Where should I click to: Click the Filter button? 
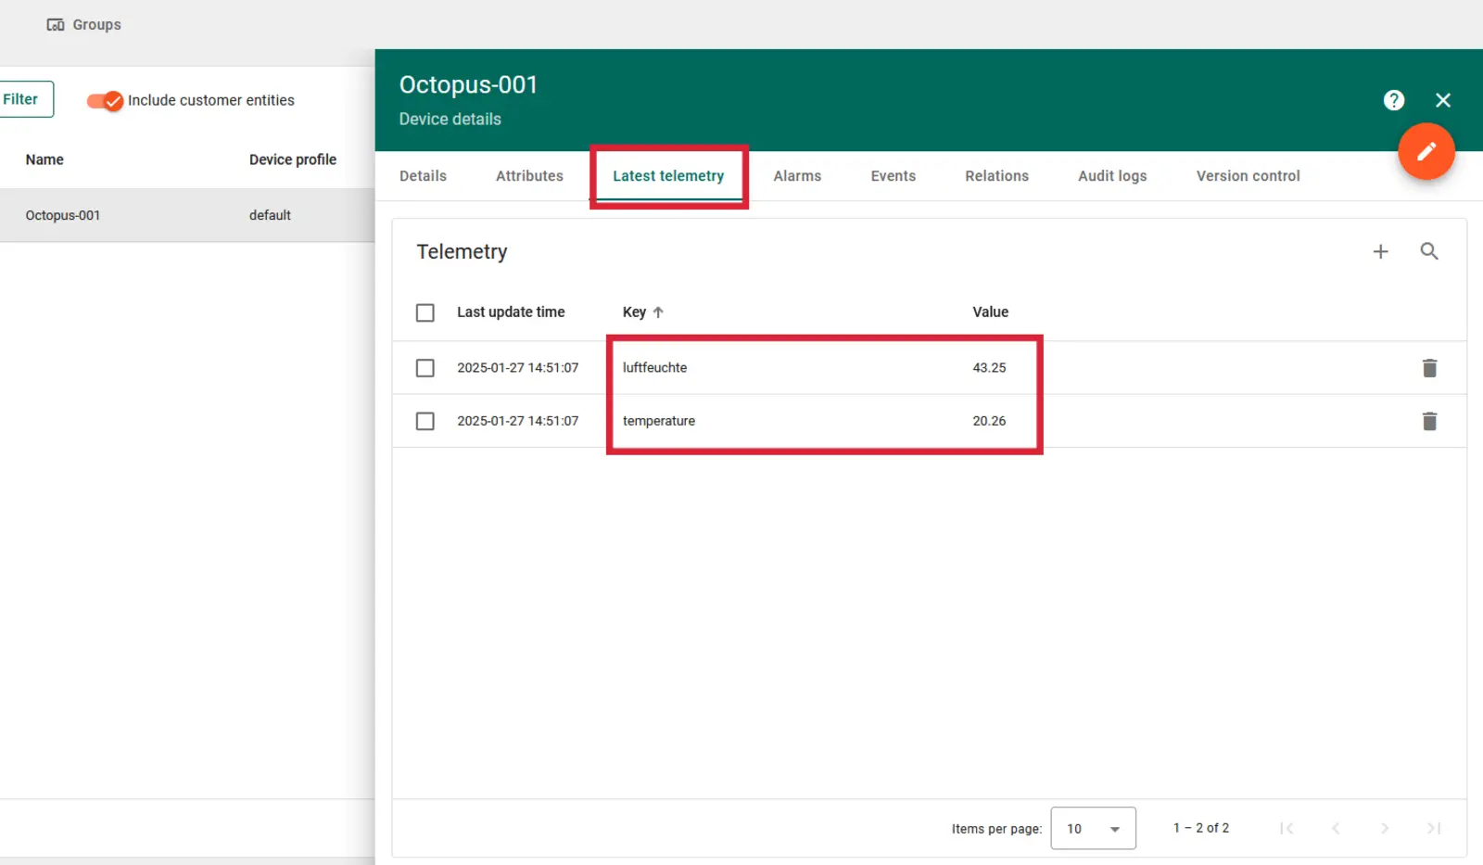[22, 99]
